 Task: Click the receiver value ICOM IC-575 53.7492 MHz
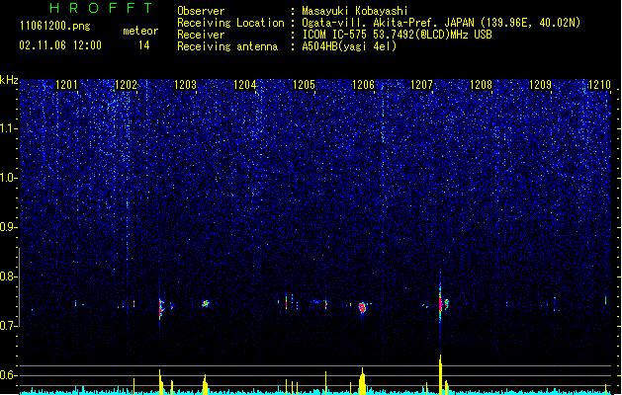point(397,35)
